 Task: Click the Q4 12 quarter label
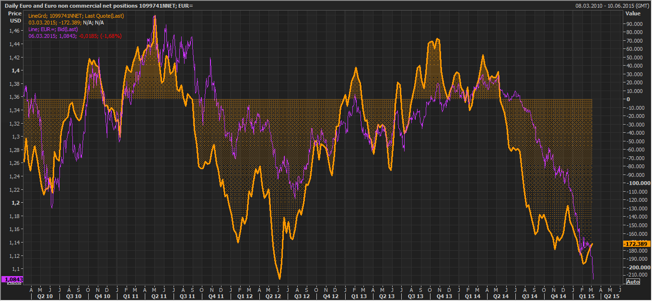[x=330, y=296]
